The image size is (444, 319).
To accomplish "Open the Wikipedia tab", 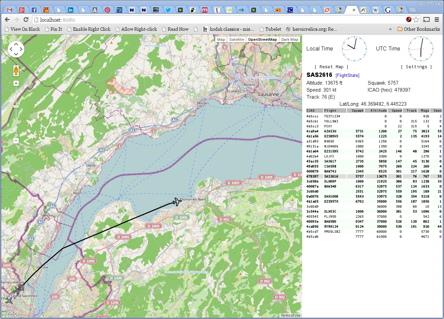I will tap(375, 10).
